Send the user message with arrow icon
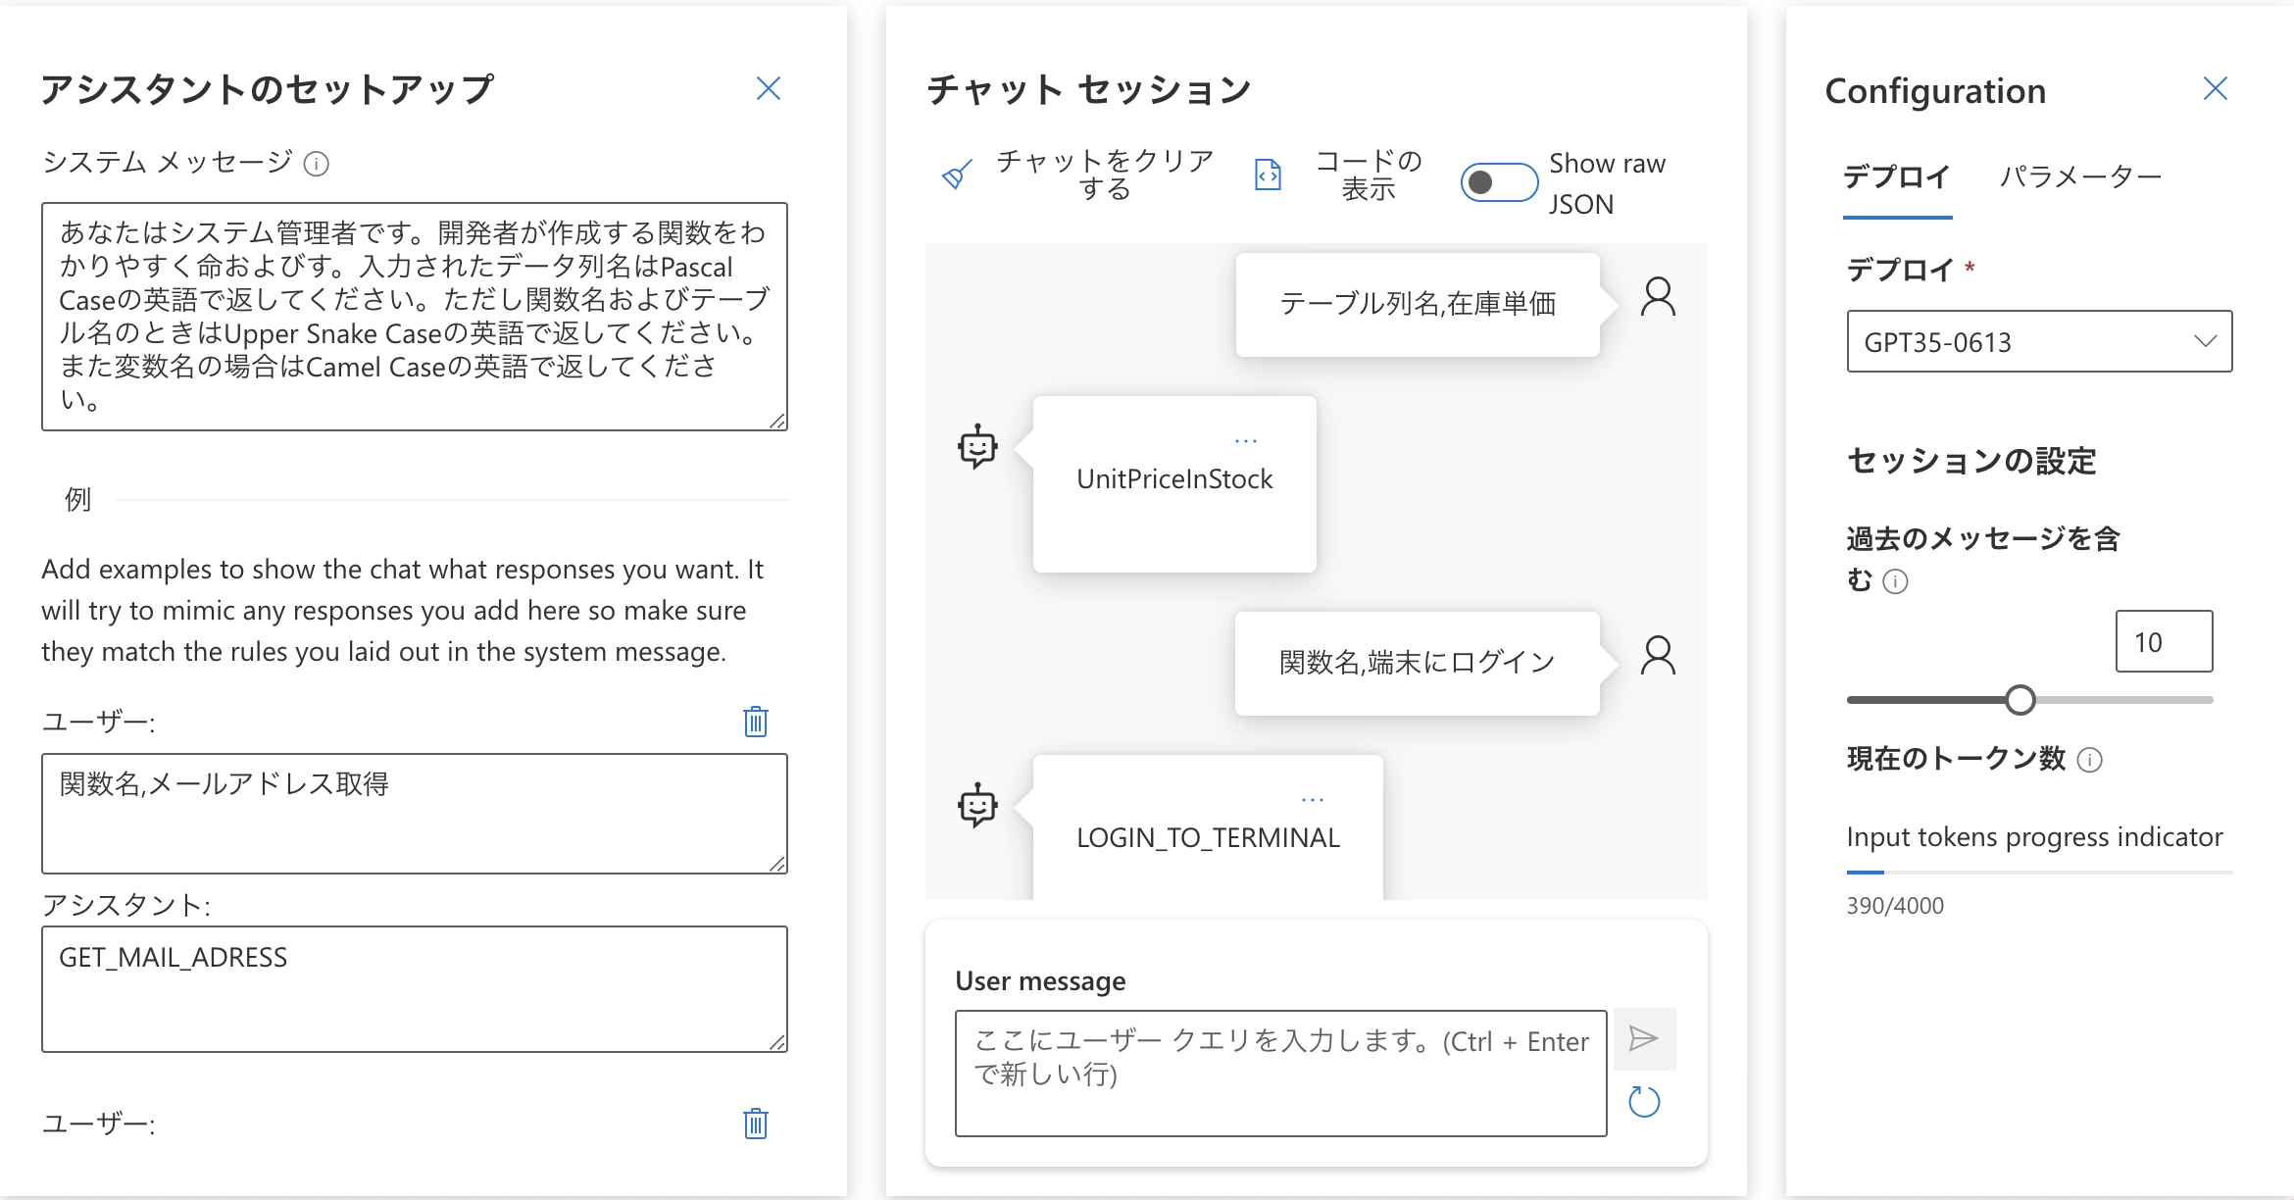This screenshot has width=2294, height=1200. tap(1644, 1038)
